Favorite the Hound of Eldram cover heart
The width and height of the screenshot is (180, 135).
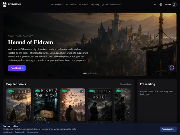click(28, 91)
